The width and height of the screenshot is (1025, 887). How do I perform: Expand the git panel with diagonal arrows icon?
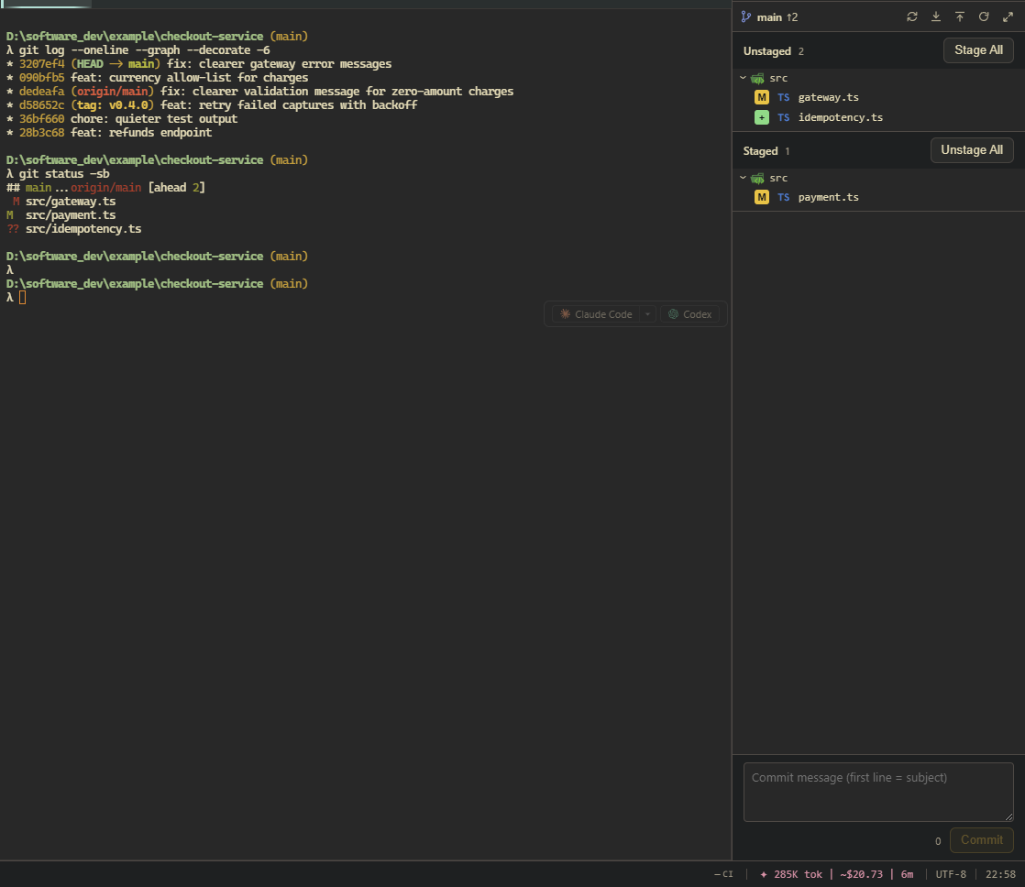pyautogui.click(x=1008, y=17)
